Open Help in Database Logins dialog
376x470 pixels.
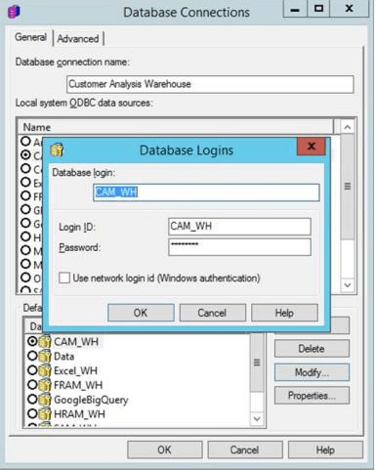click(284, 313)
